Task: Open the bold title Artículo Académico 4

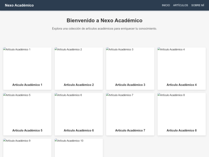Action: coord(182,85)
